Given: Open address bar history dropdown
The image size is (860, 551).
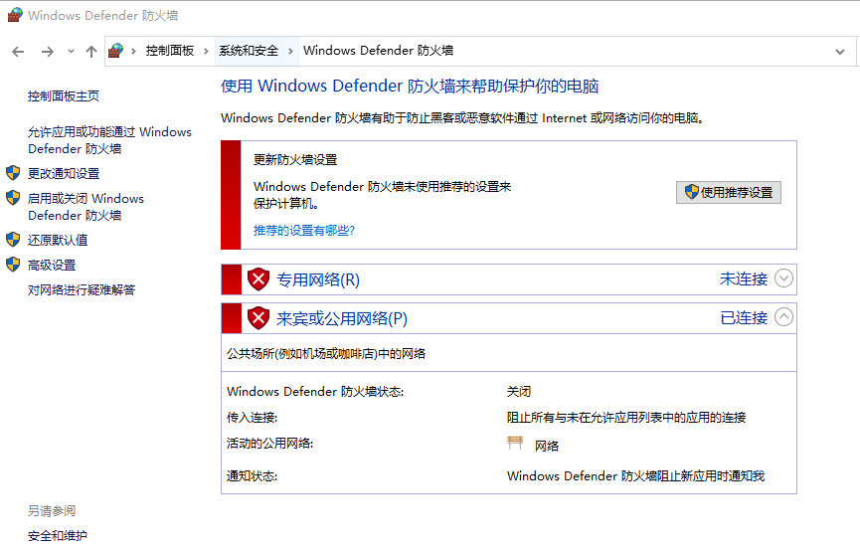Looking at the screenshot, I should tap(840, 52).
